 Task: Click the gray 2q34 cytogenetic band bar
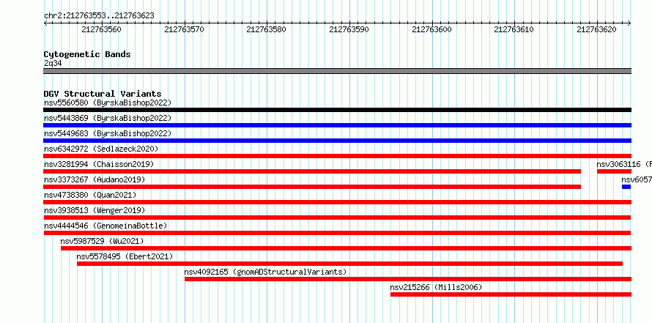[x=337, y=71]
